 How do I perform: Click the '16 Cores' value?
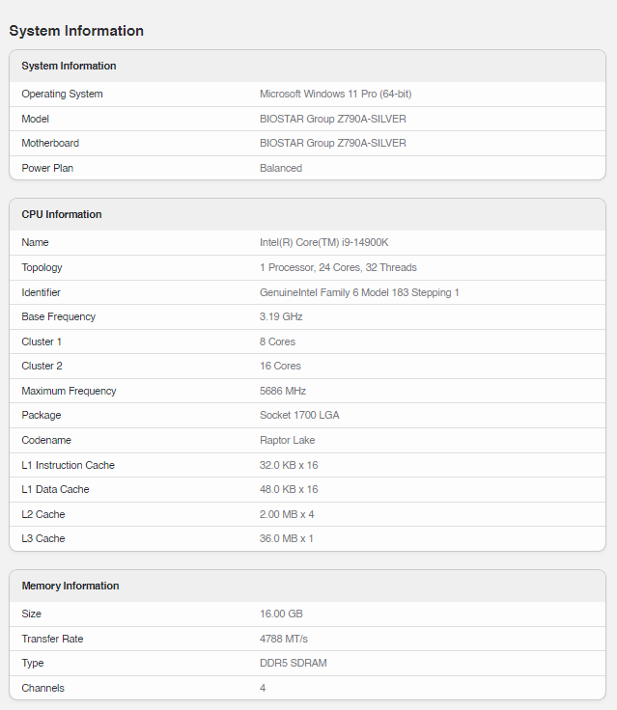[280, 366]
